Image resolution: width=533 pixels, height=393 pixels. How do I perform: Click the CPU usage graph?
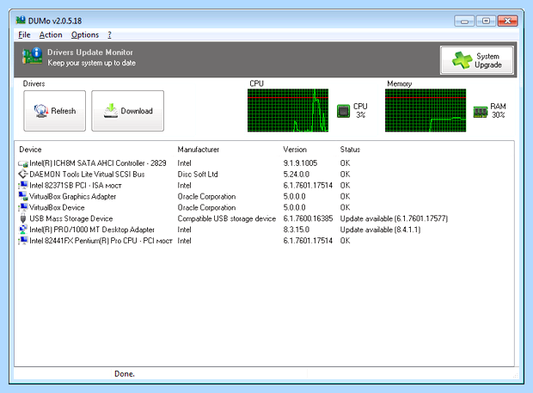288,110
